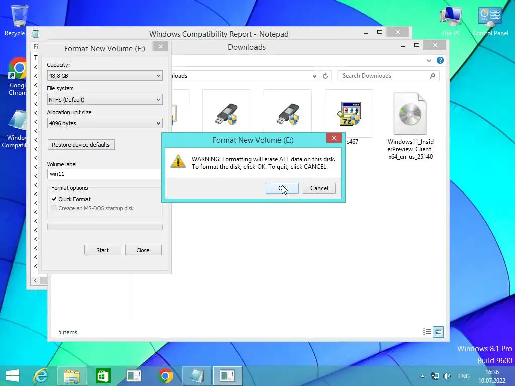The height and width of the screenshot is (386, 515).
Task: Open Control Panel desktop icon
Action: tap(490, 20)
